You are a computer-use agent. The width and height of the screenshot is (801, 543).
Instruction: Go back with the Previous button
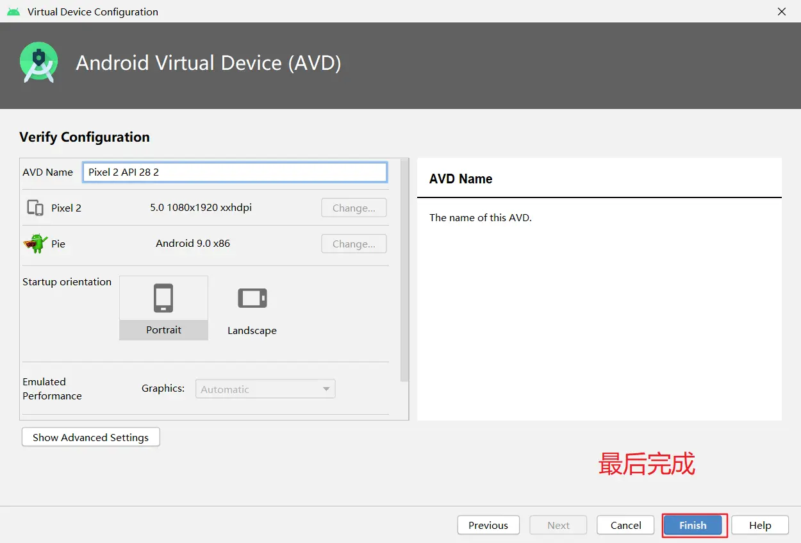488,525
